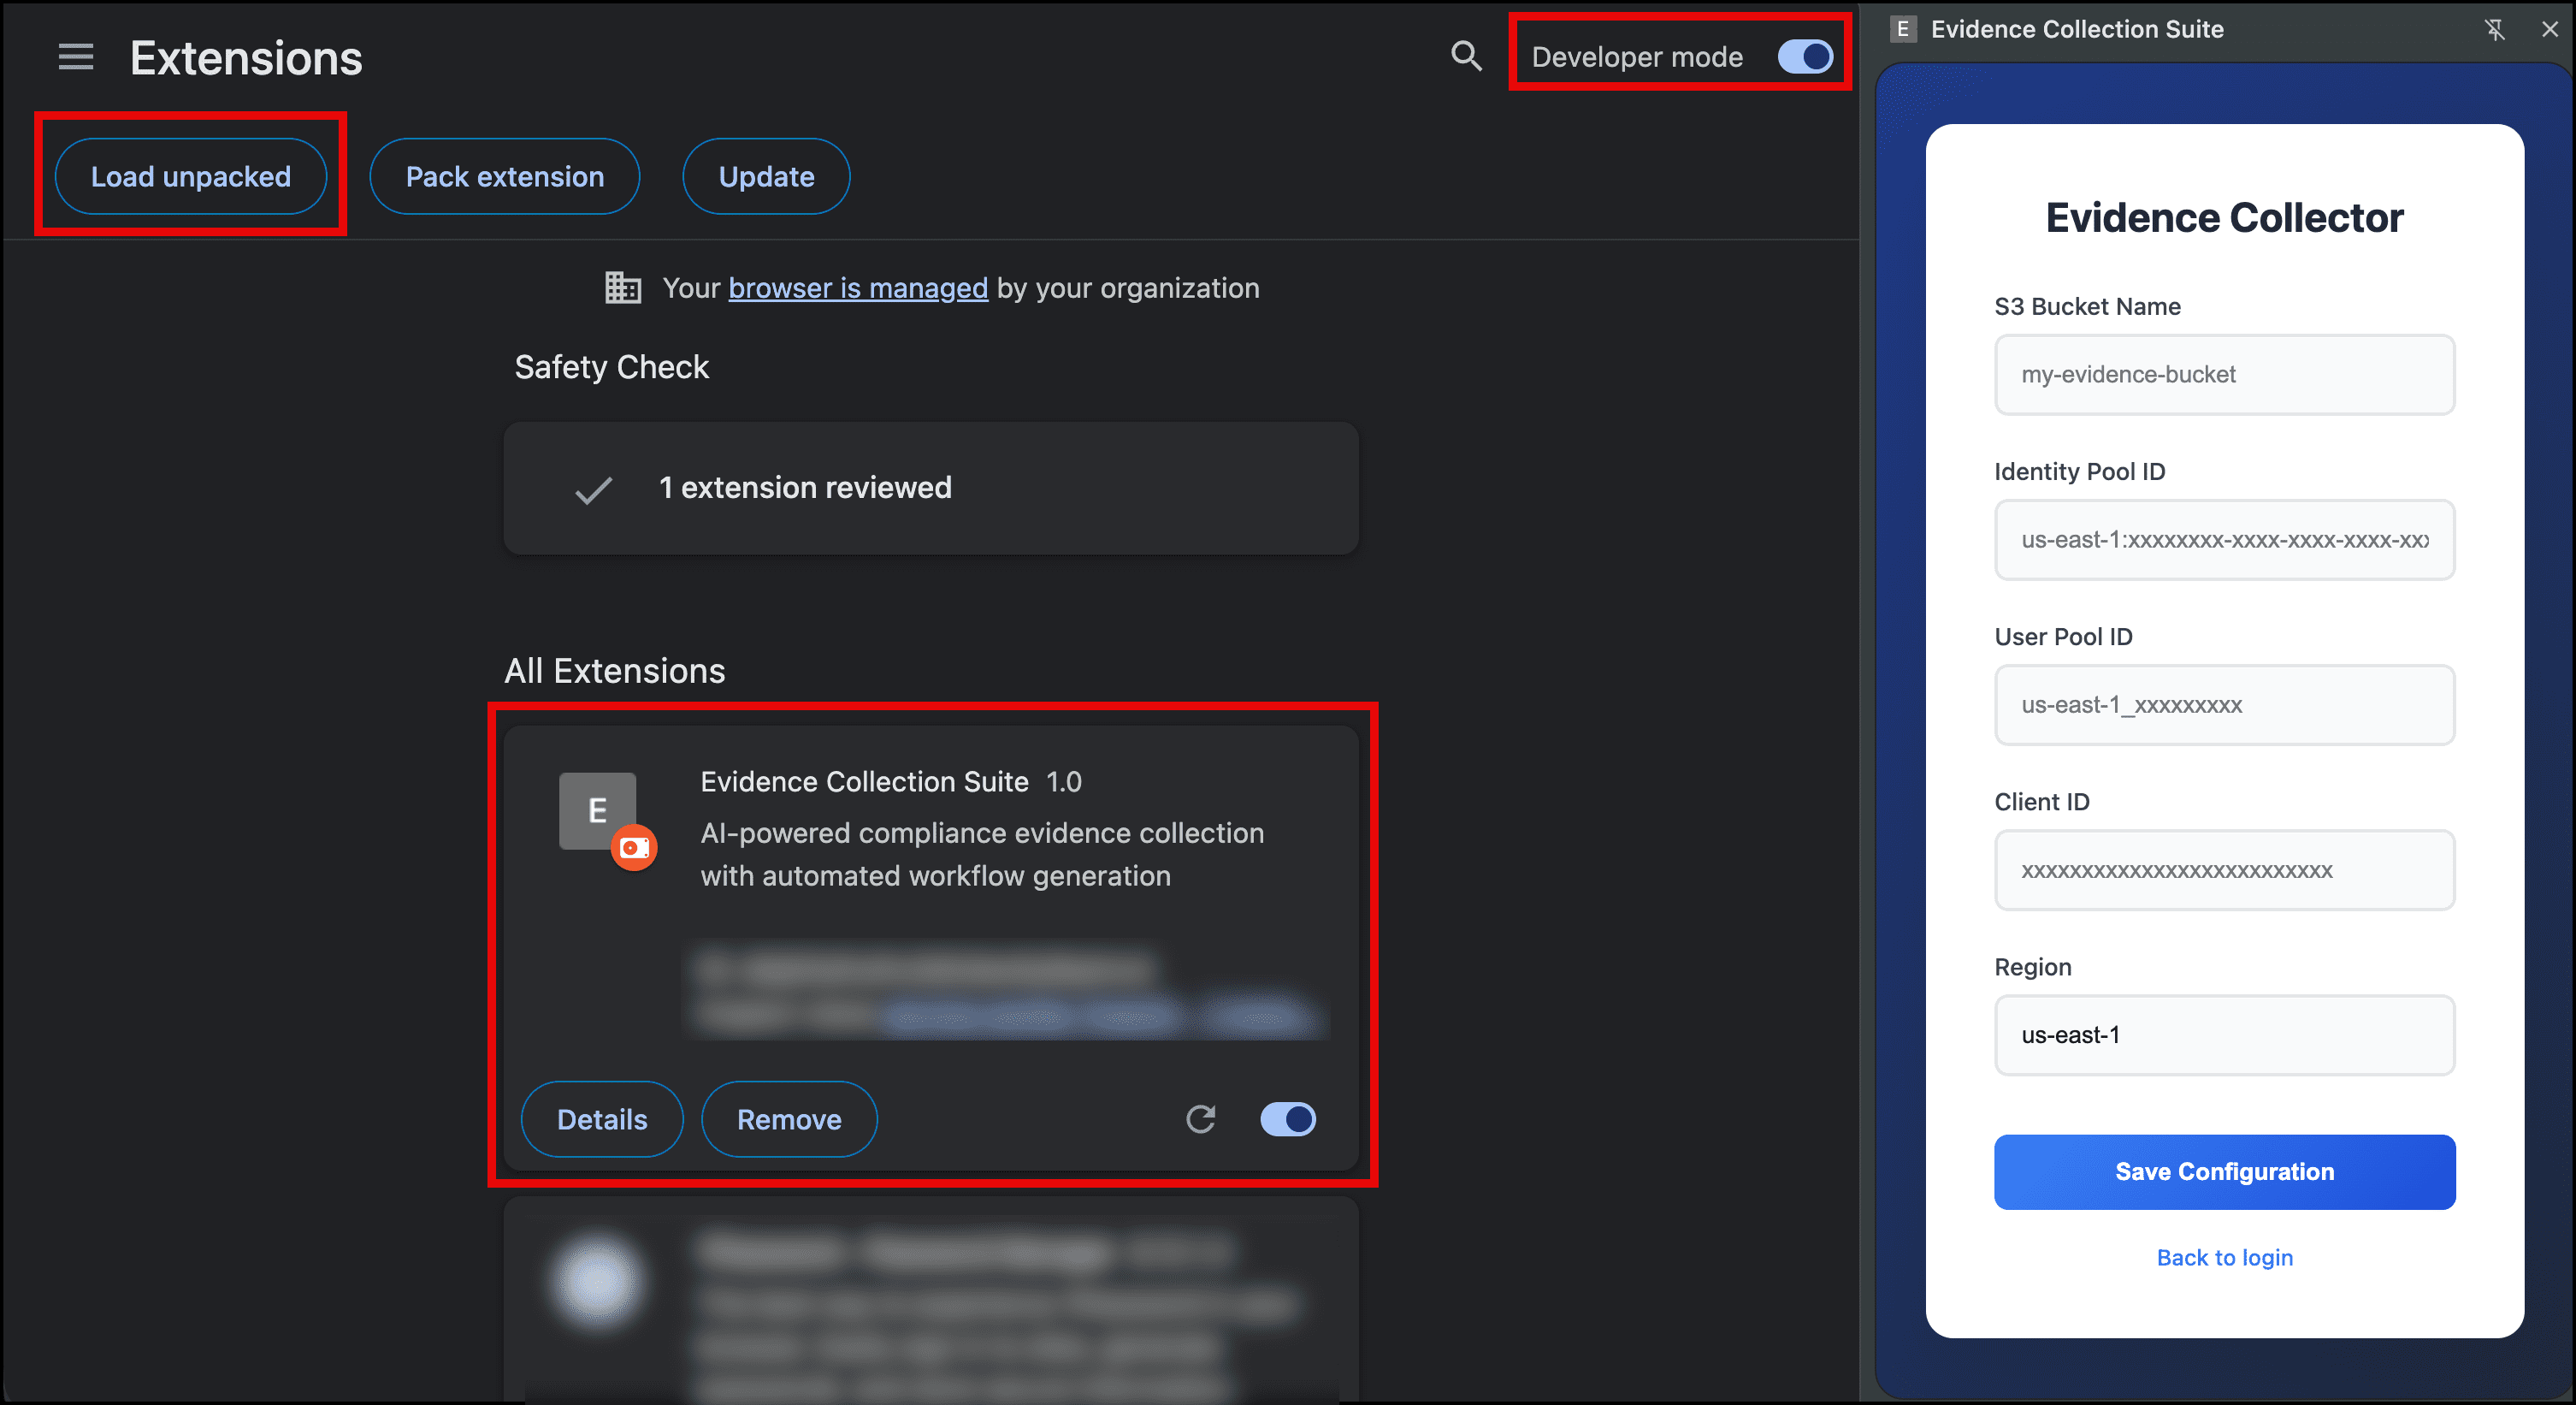Viewport: 2576px width, 1405px height.
Task: Open Details for Evidence Collection Suite
Action: [601, 1119]
